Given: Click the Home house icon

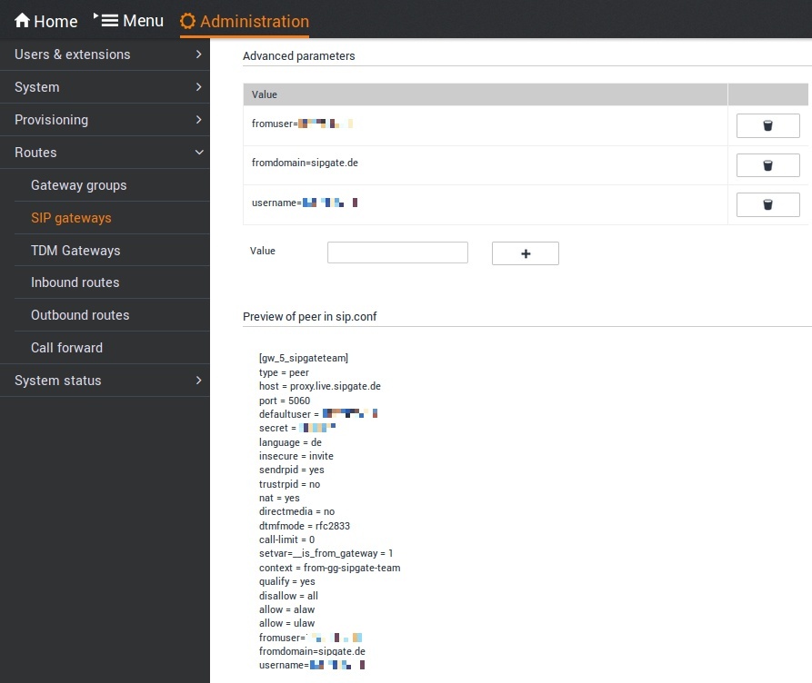Looking at the screenshot, I should [22, 21].
